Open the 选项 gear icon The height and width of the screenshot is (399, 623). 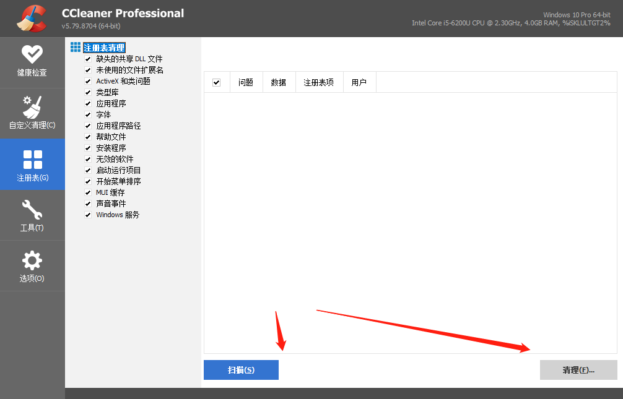(x=32, y=260)
